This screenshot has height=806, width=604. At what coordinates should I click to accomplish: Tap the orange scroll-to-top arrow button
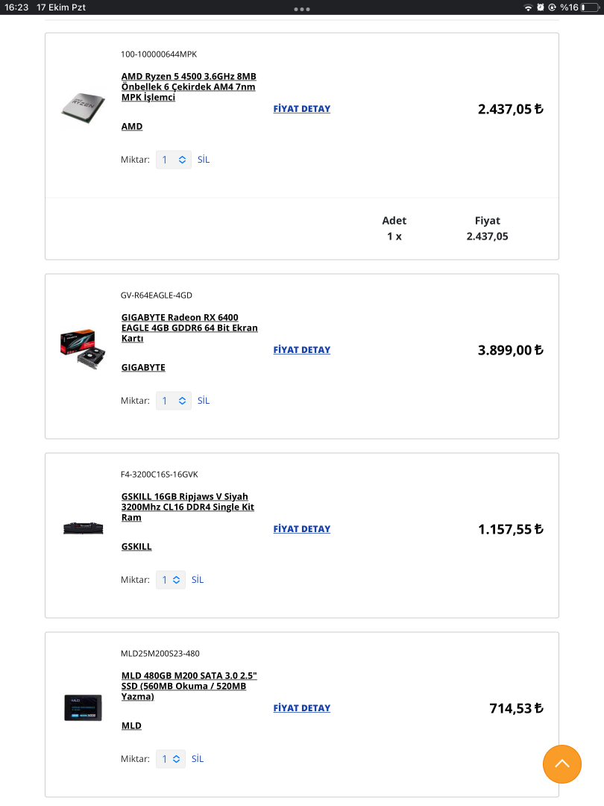pos(561,763)
